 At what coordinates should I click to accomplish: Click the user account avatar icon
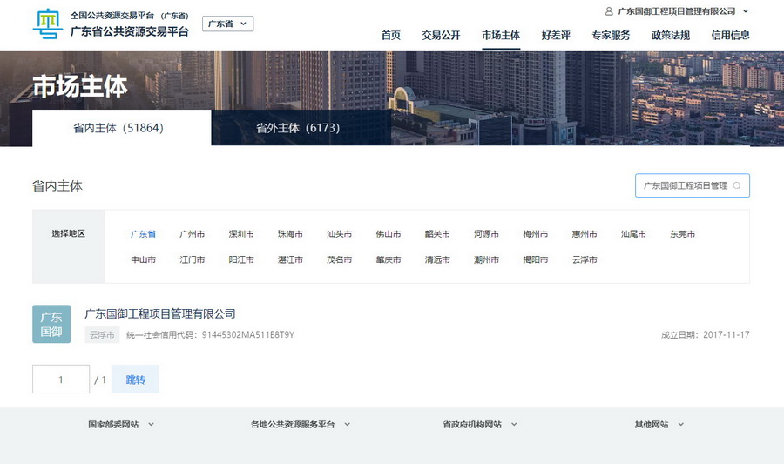click(x=609, y=11)
